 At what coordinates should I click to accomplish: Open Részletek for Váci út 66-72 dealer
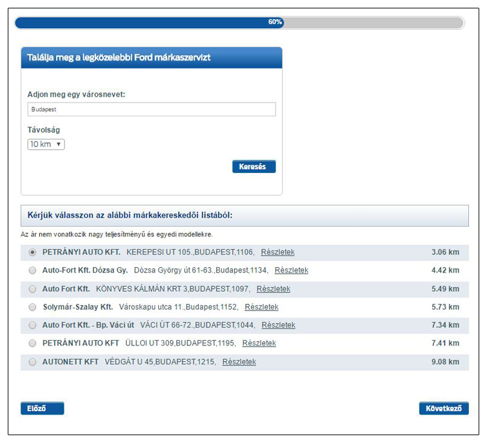278,325
